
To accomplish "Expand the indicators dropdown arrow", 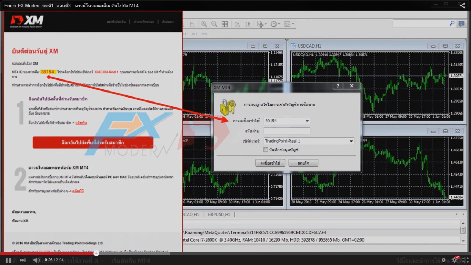I will click(x=265, y=24).
